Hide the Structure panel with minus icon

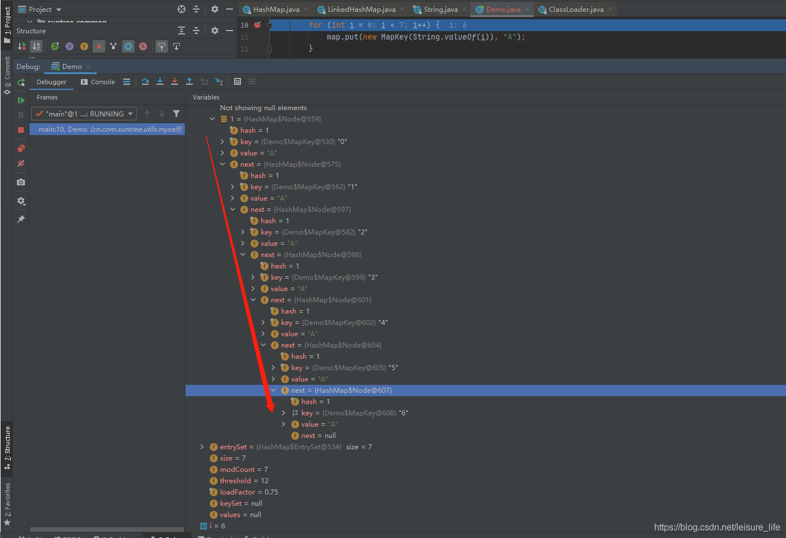[230, 31]
